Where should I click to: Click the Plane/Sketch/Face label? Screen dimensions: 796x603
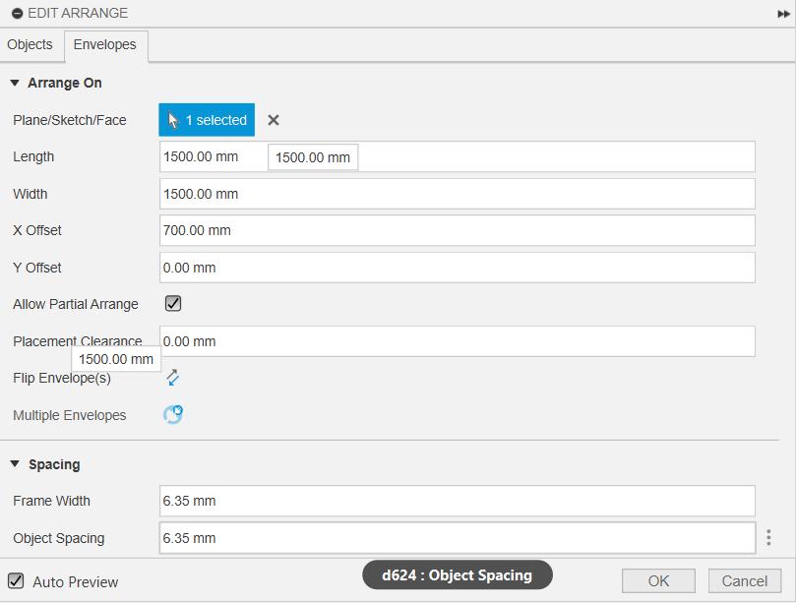pyautogui.click(x=70, y=120)
